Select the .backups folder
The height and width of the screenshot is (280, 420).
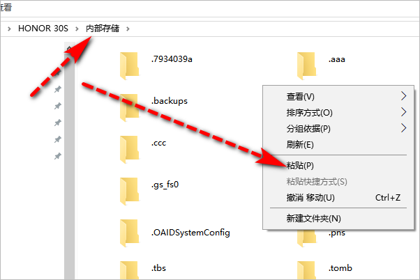154,107
